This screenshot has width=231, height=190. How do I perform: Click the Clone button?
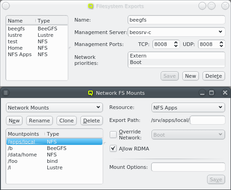coord(67,121)
